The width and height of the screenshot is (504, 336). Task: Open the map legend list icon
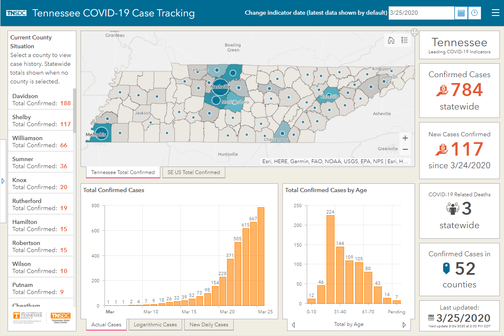tap(405, 40)
